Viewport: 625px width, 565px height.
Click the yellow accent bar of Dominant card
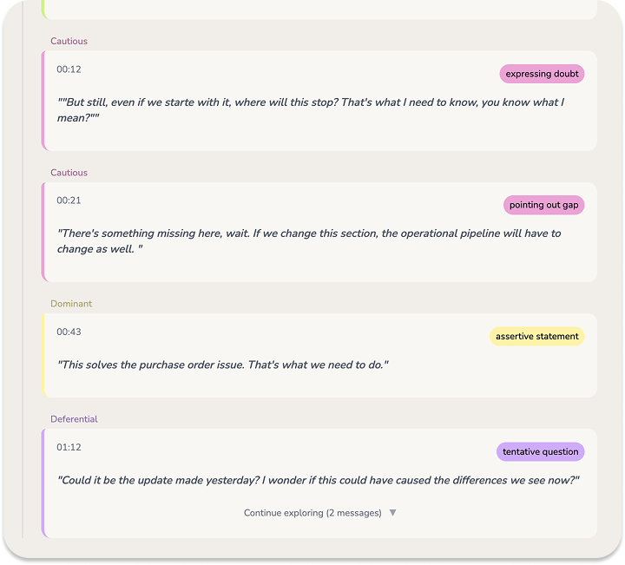coord(43,355)
